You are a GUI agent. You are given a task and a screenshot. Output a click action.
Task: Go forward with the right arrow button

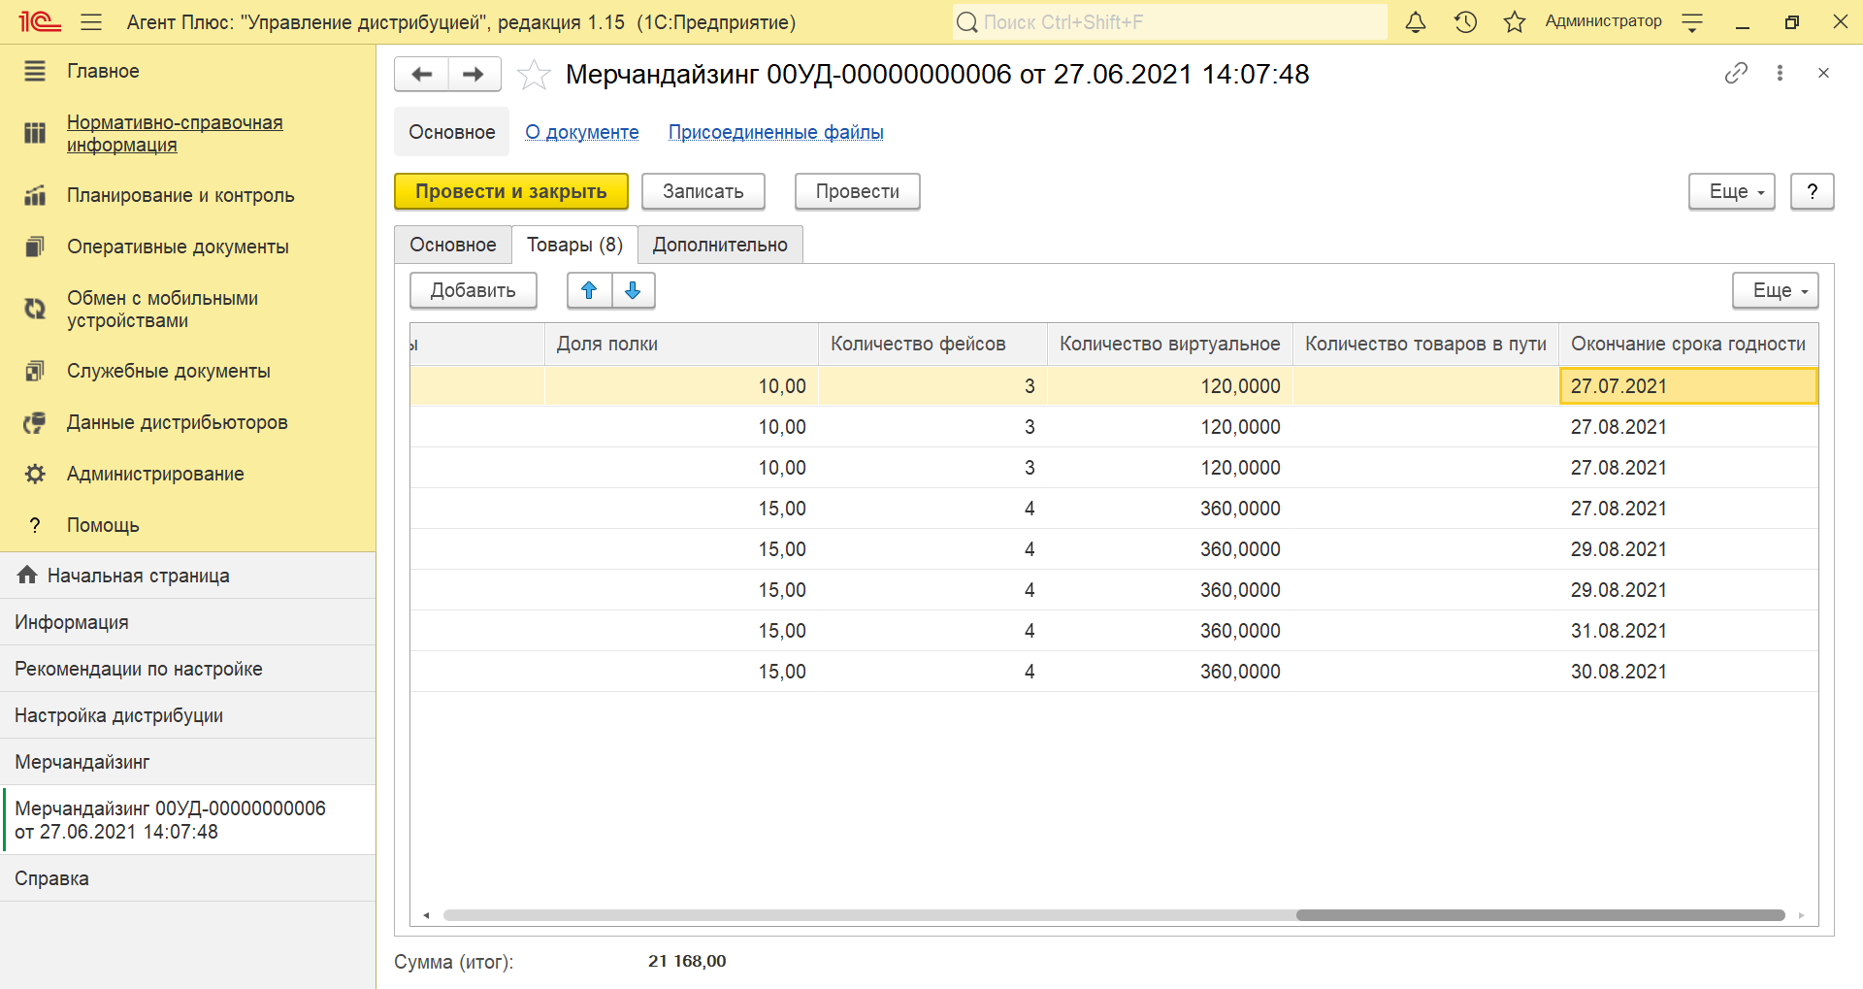pos(474,74)
